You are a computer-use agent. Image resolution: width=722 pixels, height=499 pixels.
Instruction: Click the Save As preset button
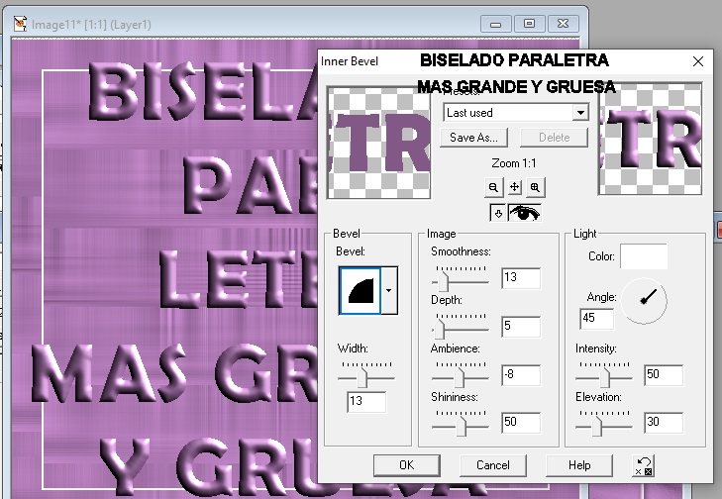(476, 138)
